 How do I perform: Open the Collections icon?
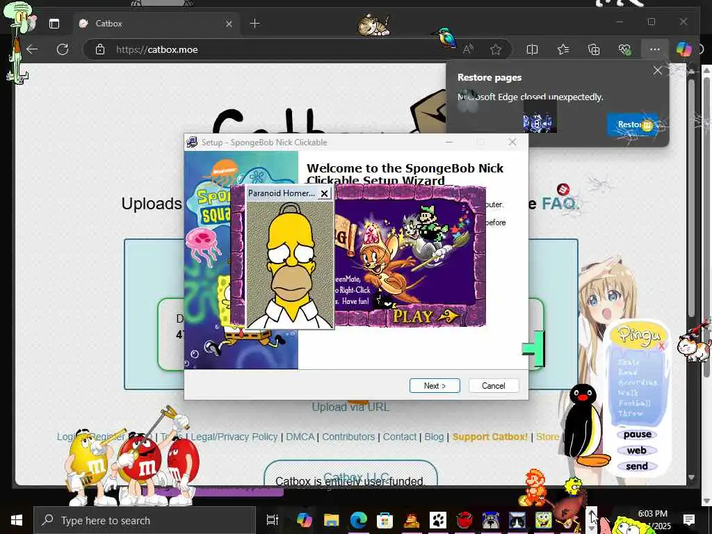pyautogui.click(x=594, y=49)
